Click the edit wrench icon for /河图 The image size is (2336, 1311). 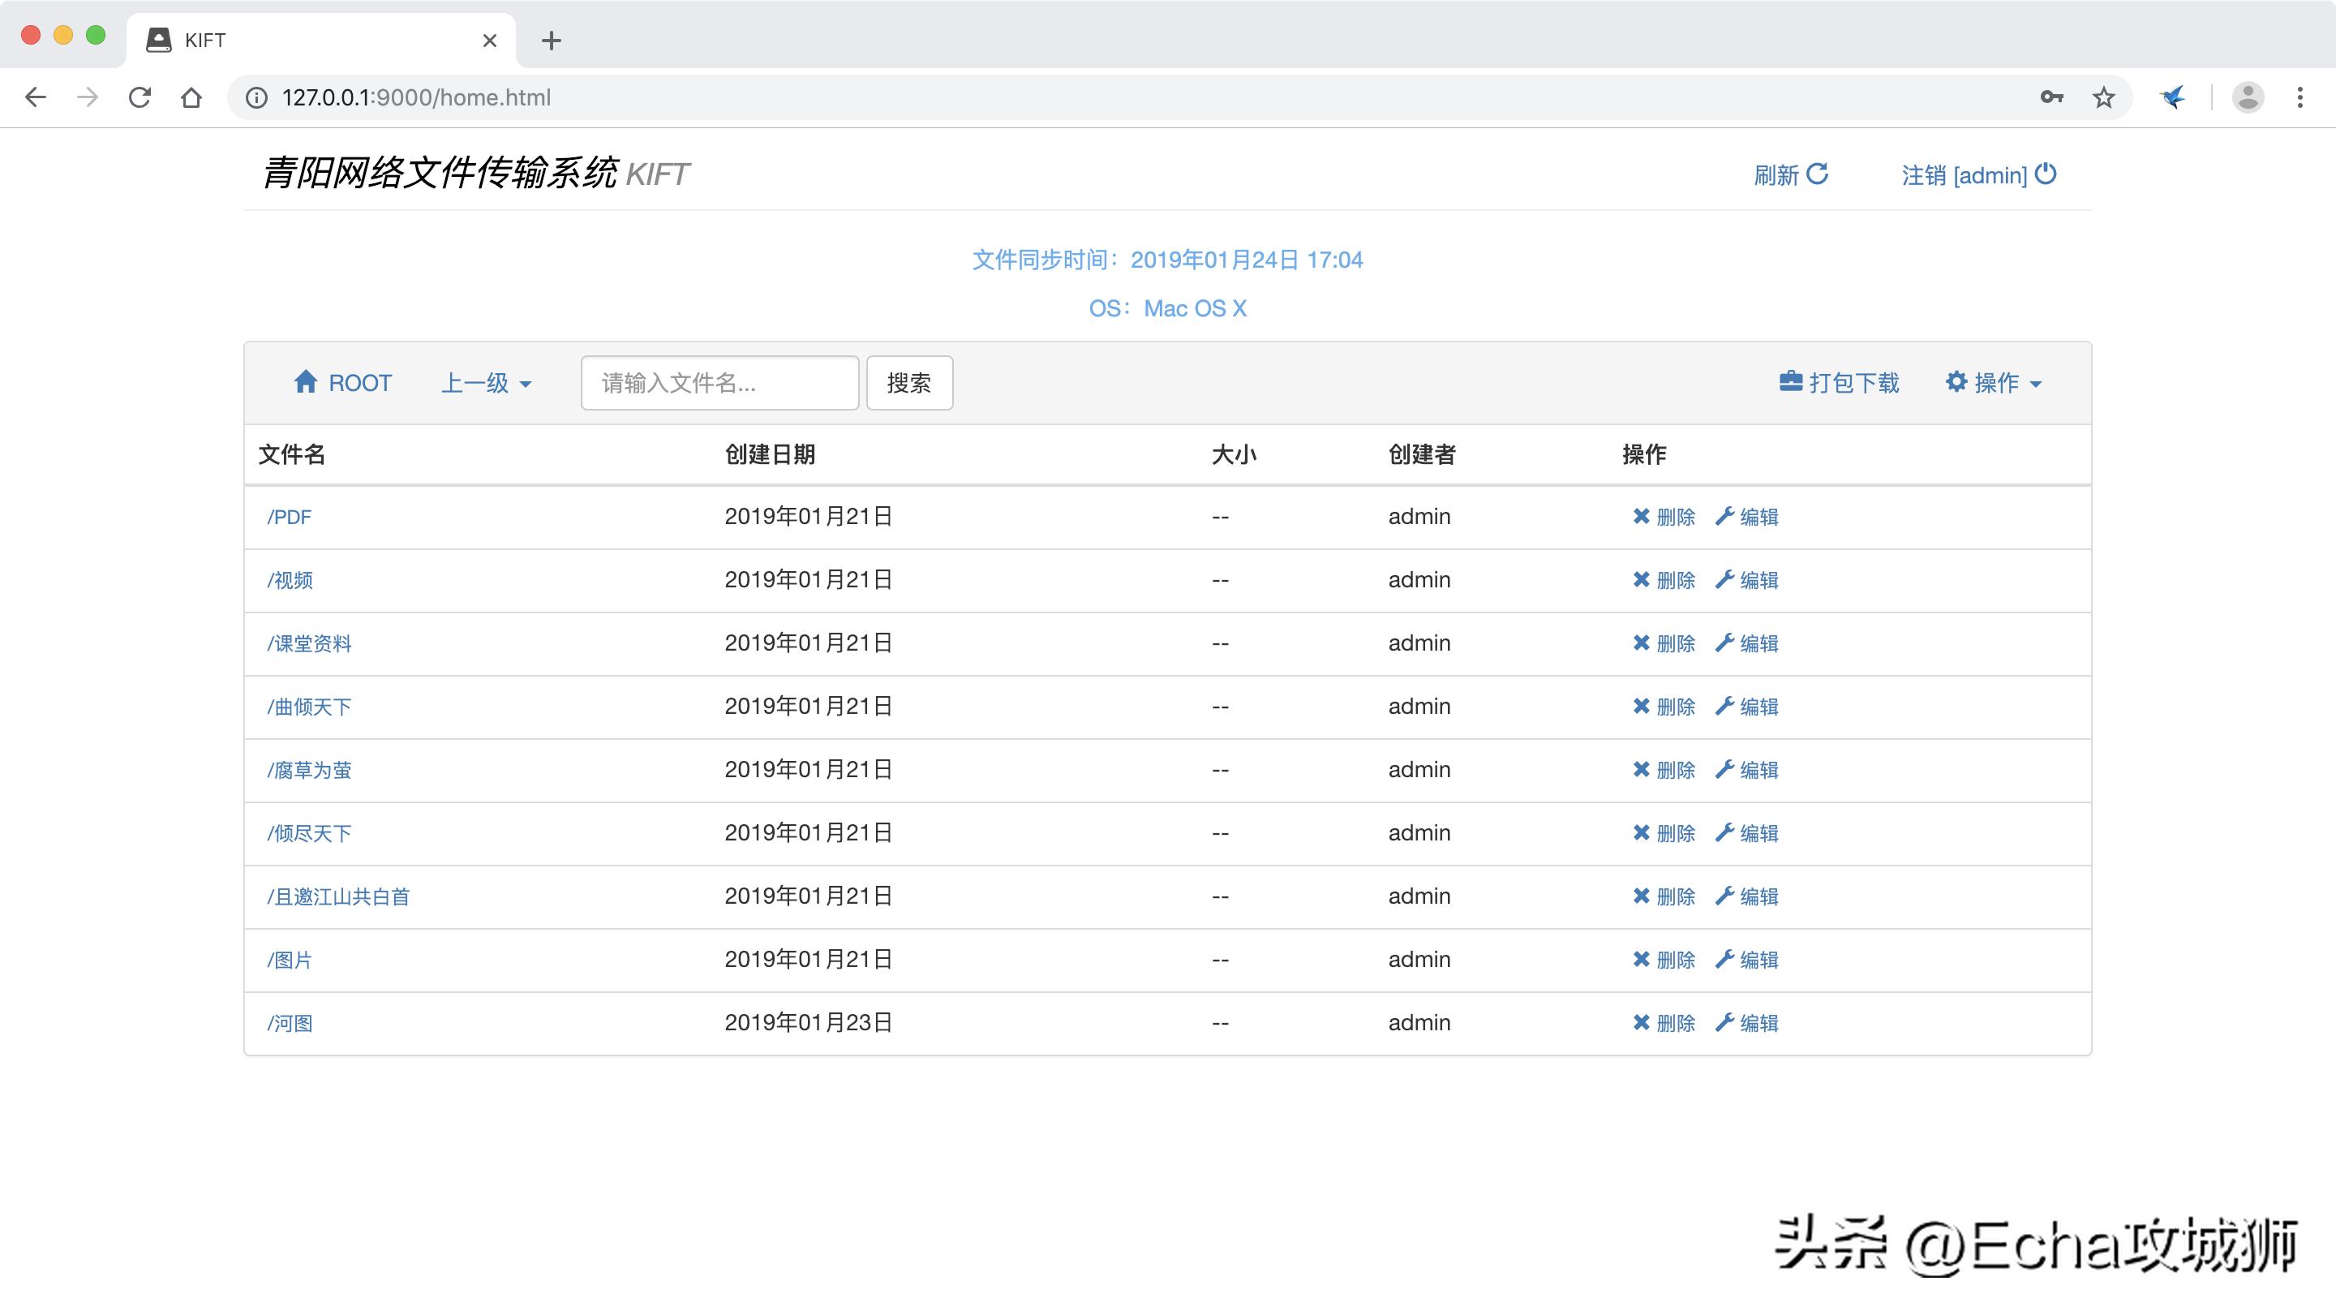tap(1724, 1022)
